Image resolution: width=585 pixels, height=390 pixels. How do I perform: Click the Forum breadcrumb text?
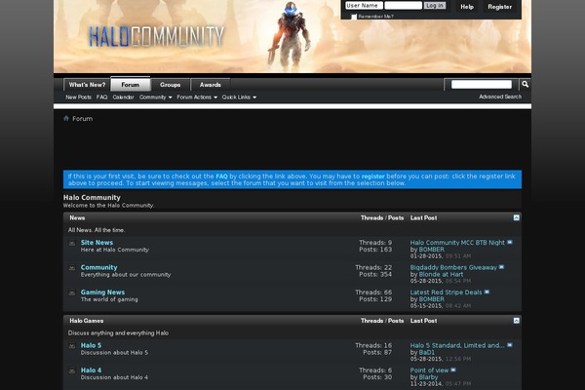(83, 119)
